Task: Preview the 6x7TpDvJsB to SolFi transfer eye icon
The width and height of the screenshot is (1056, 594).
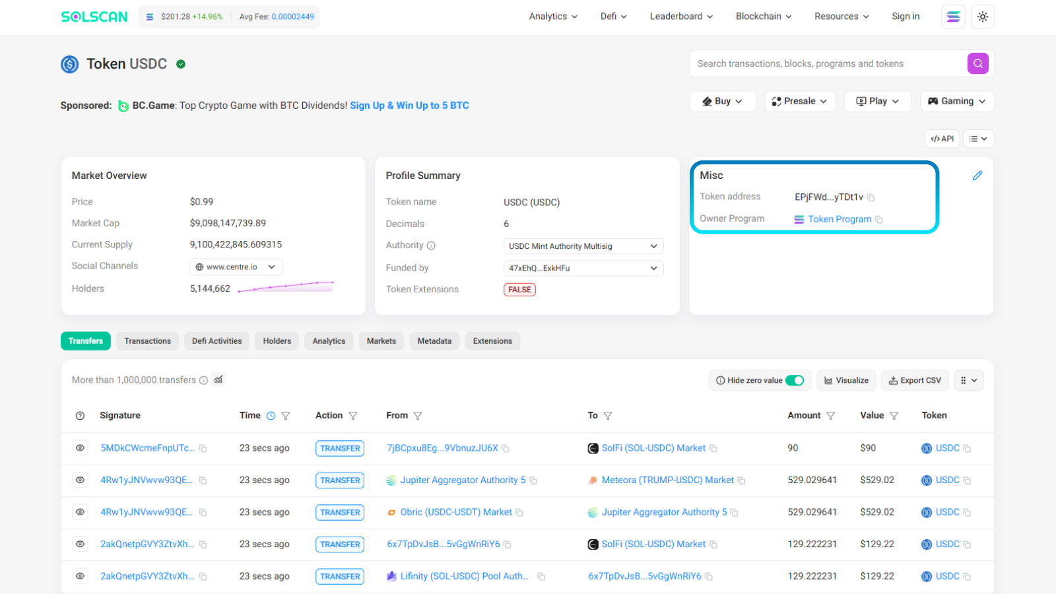Action: click(x=80, y=544)
